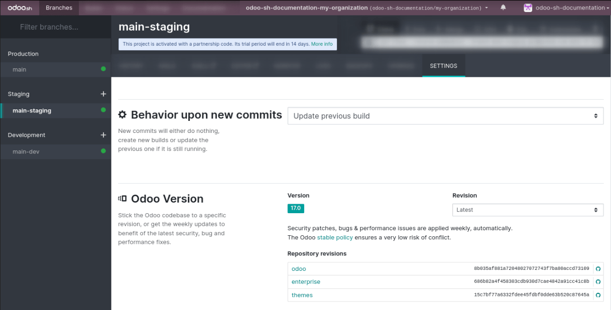The width and height of the screenshot is (611, 310).
Task: Open the project selector dropdown
Action: [366, 8]
